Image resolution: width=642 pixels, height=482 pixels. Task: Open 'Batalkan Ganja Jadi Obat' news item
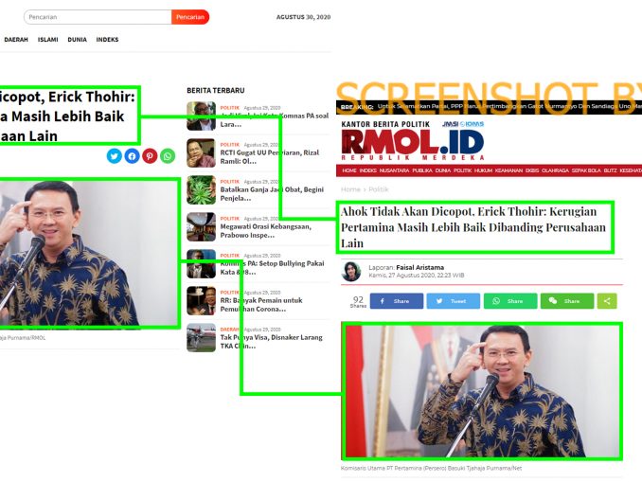pos(272,194)
